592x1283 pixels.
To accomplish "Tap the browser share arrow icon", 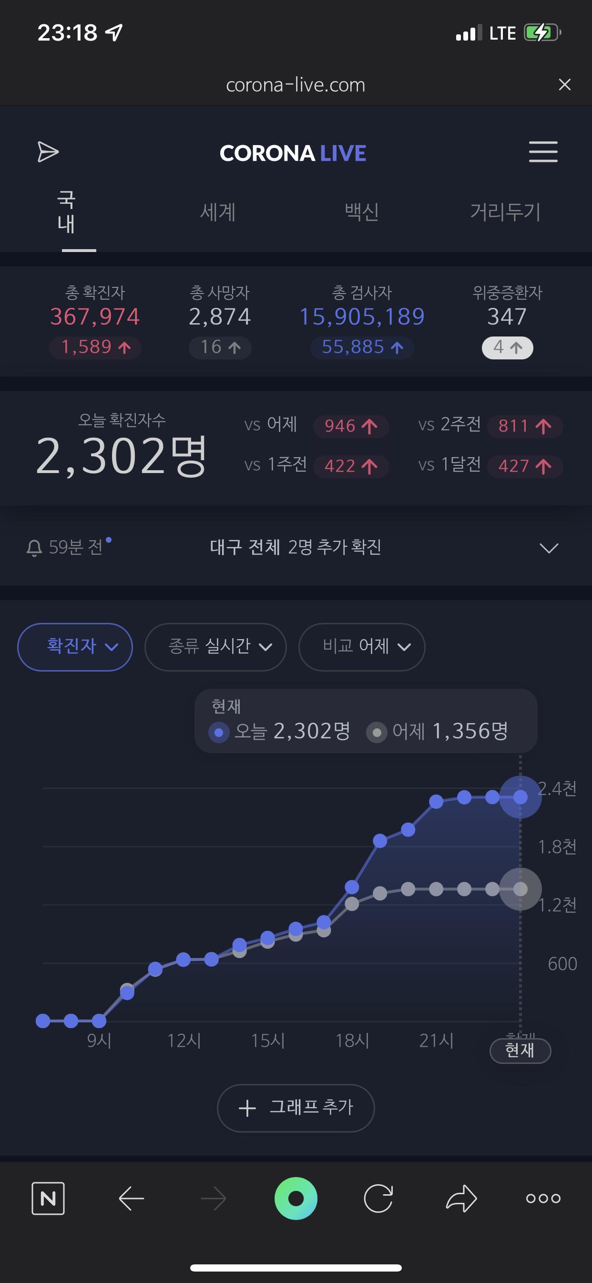I will 461,1199.
